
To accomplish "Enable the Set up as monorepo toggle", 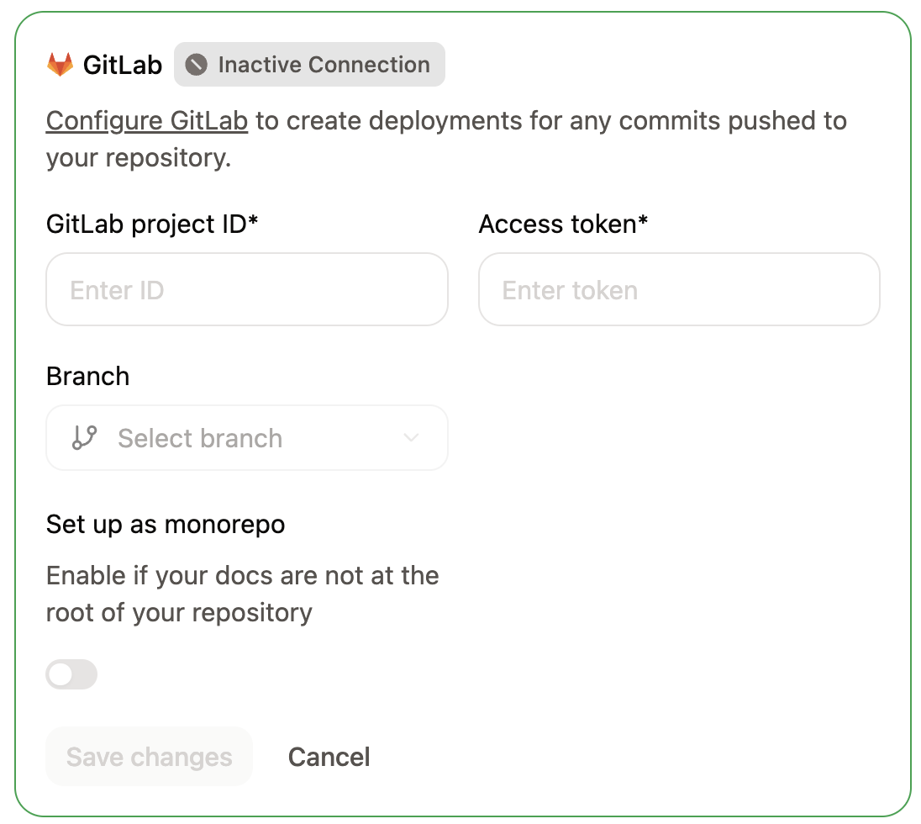I will [x=71, y=674].
